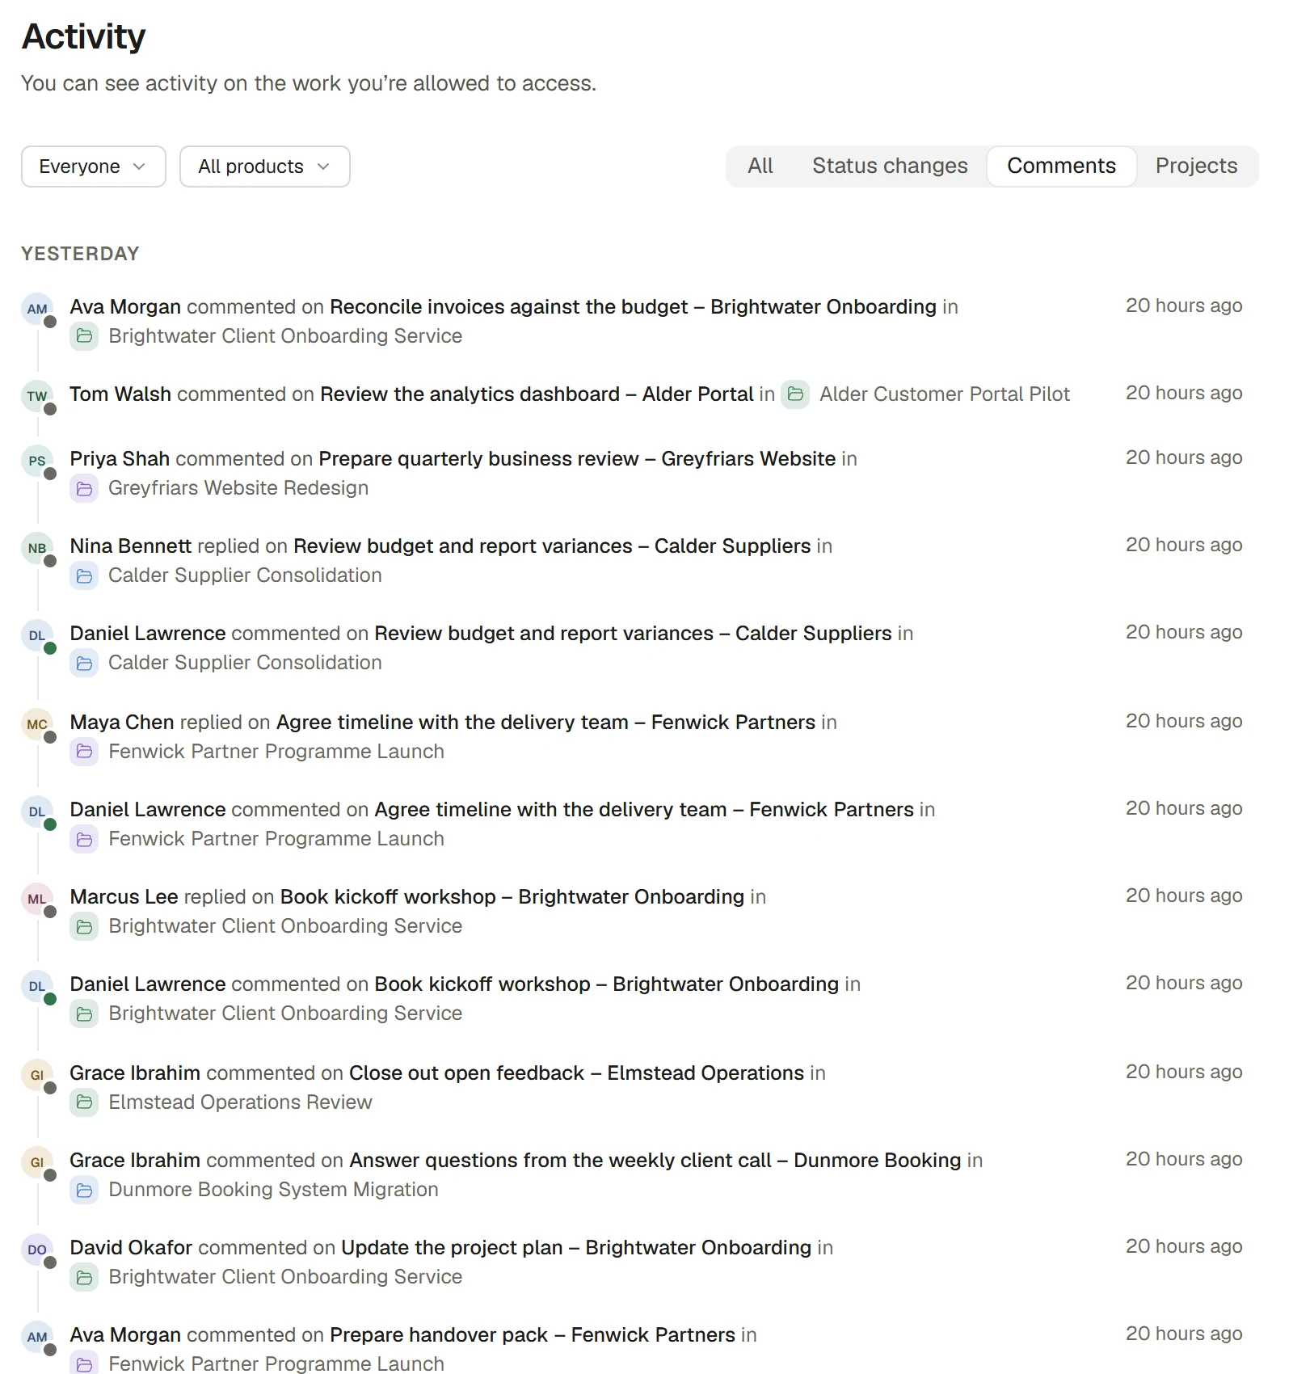Click folder icon under Maya Chen's Fenwick reply
Viewport: 1293px width, 1374px height.
pyautogui.click(x=84, y=752)
